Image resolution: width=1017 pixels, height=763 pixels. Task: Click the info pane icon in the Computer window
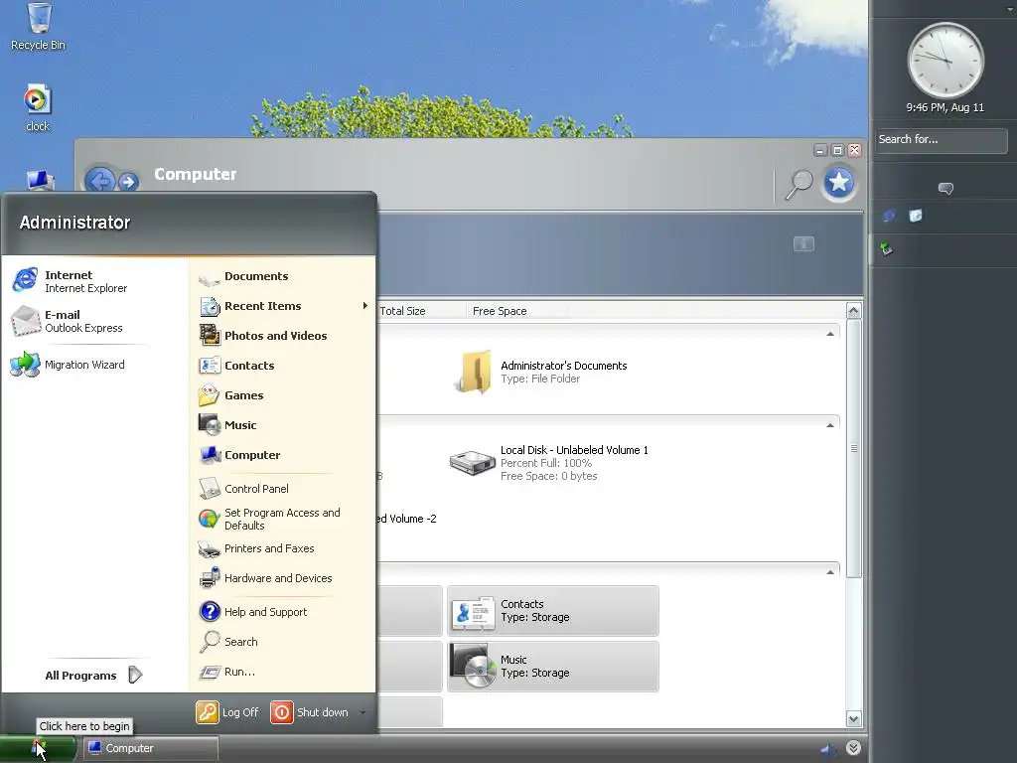pyautogui.click(x=803, y=244)
